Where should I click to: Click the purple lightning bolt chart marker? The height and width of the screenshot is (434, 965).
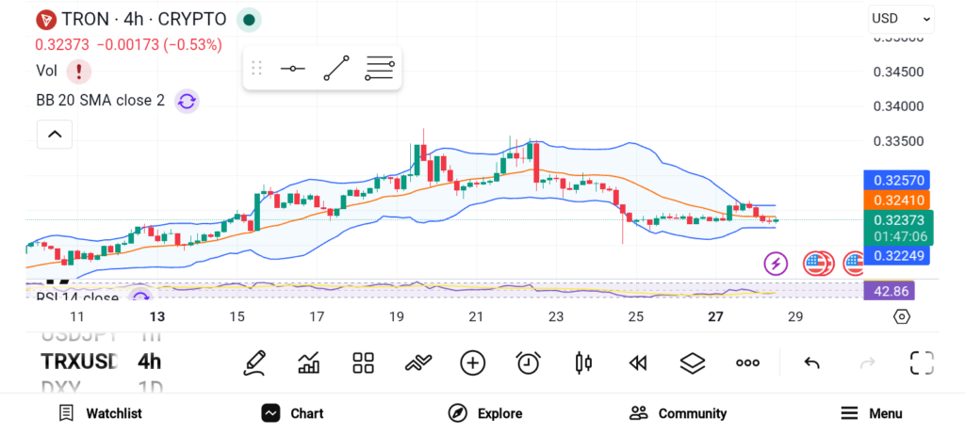click(x=776, y=264)
